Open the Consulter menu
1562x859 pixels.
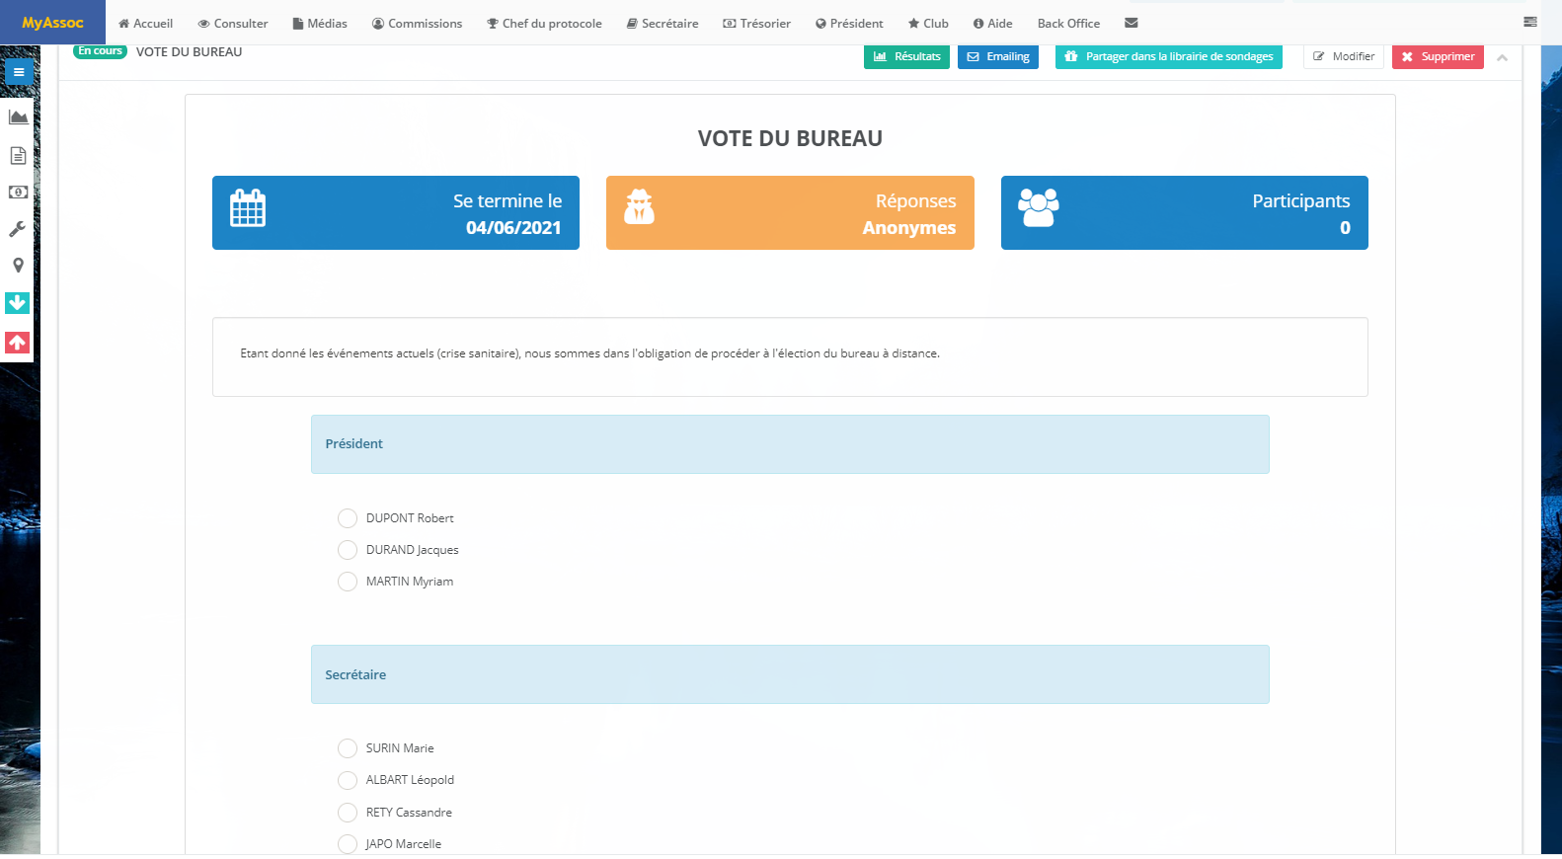pyautogui.click(x=233, y=23)
